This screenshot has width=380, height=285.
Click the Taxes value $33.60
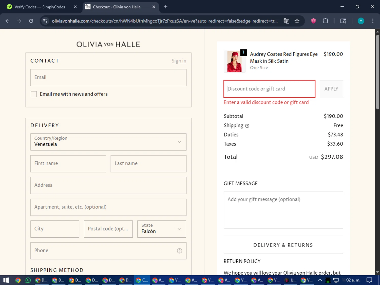335,144
